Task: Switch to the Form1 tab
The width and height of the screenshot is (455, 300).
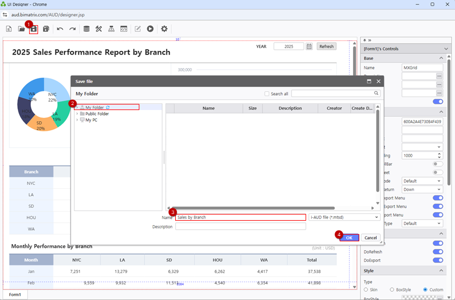Action: (15, 294)
